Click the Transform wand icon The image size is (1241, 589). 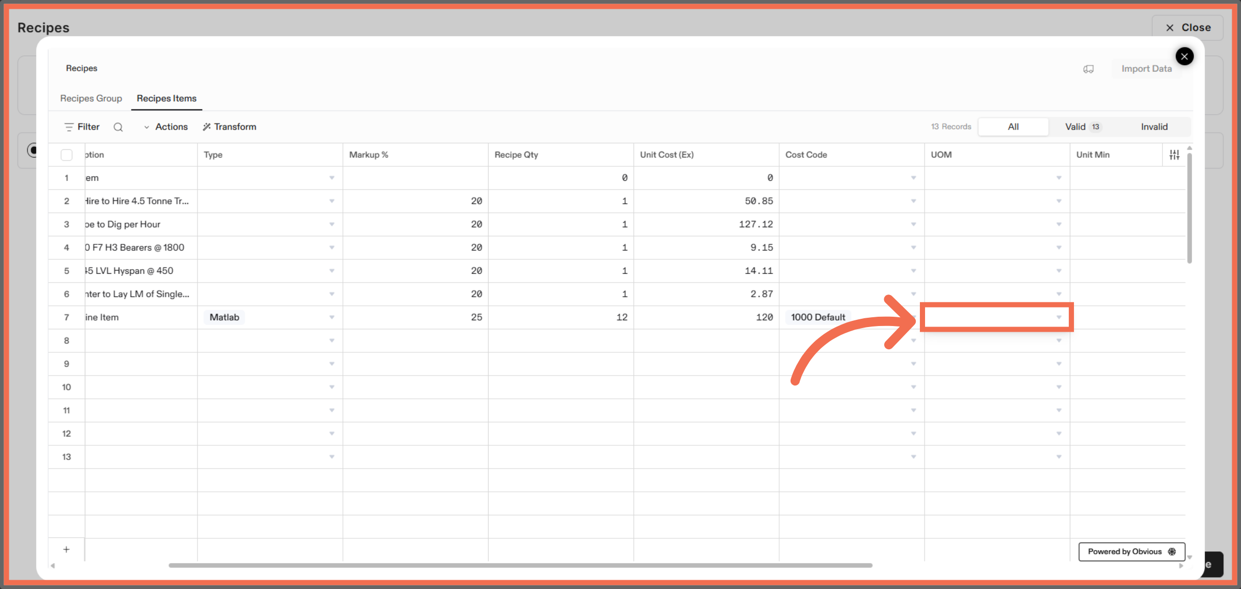click(x=207, y=127)
